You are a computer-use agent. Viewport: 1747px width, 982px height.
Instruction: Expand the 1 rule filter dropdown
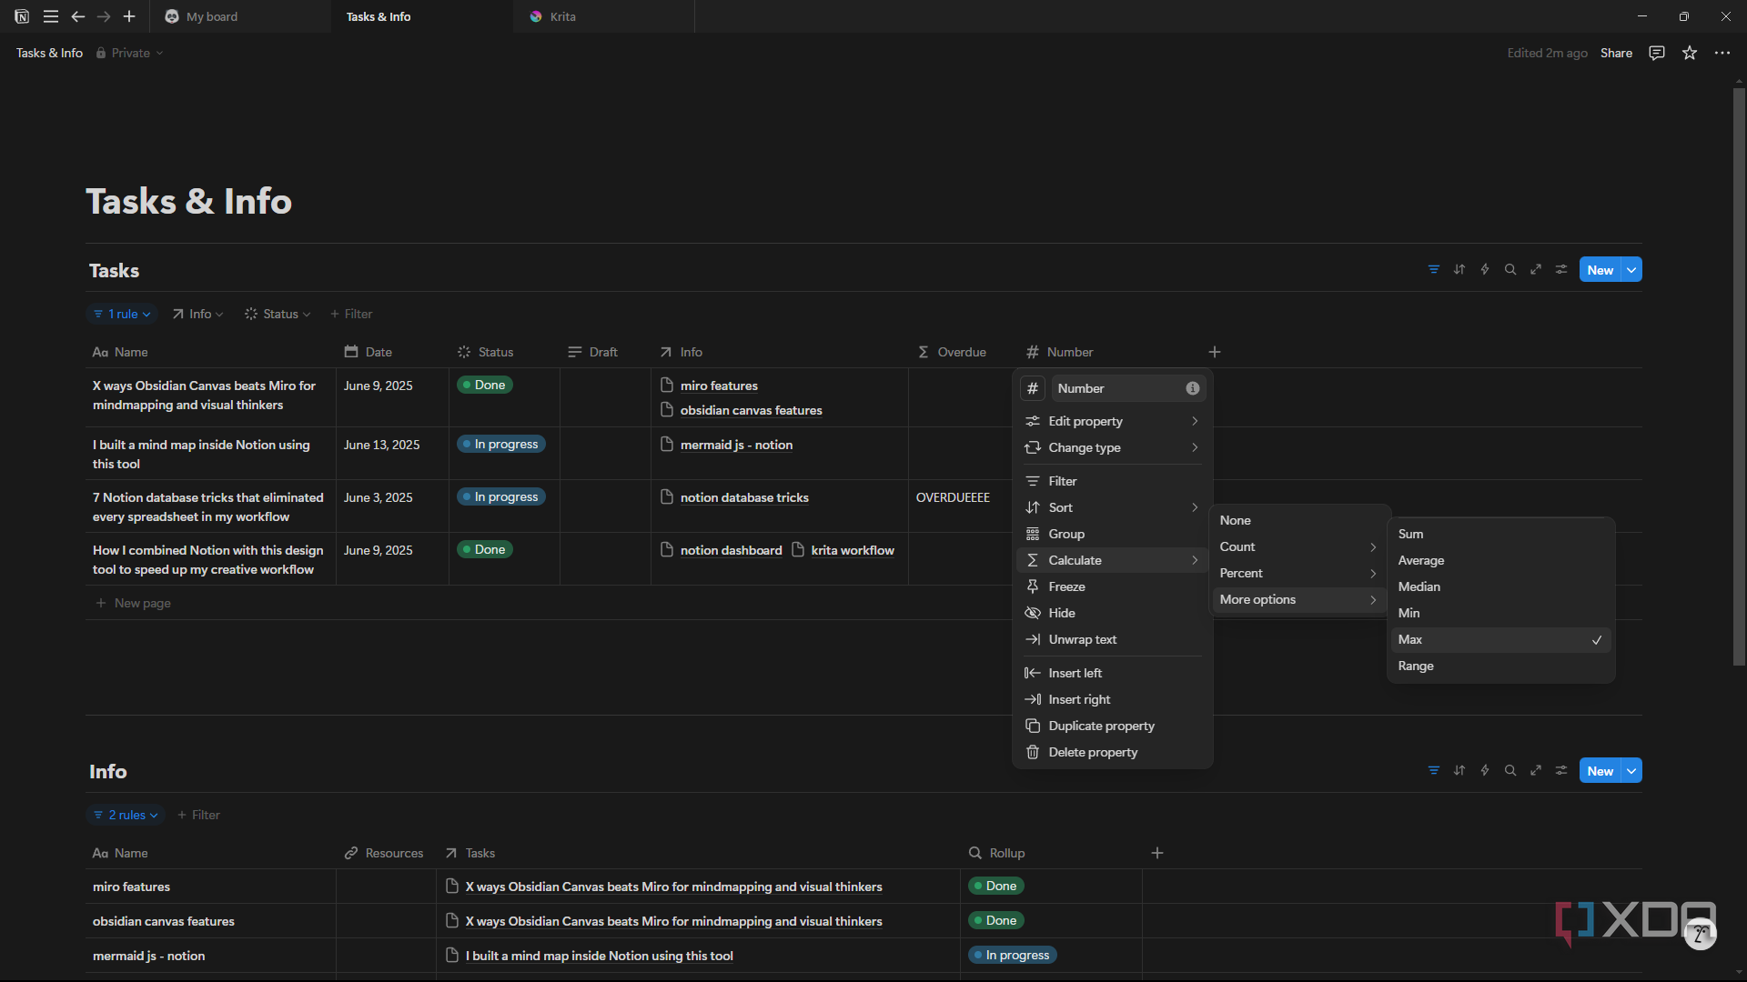point(122,314)
